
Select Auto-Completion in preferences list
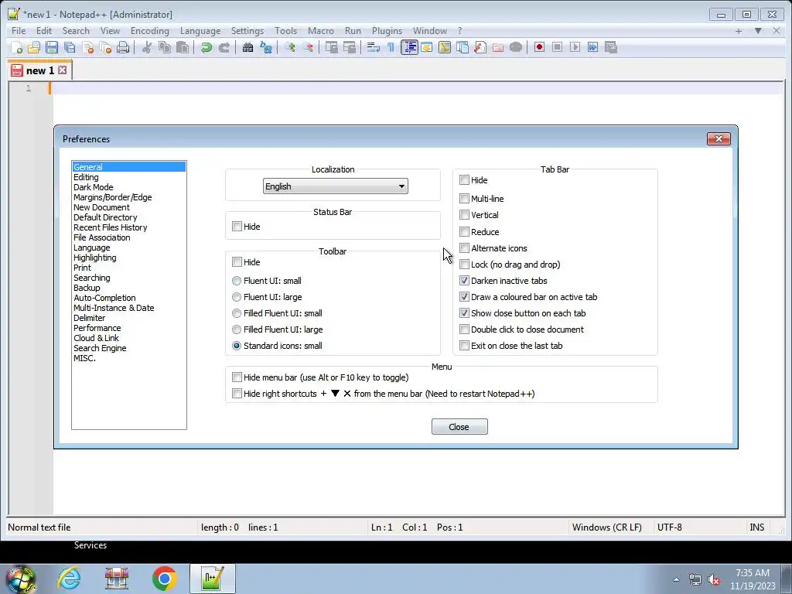coord(104,298)
